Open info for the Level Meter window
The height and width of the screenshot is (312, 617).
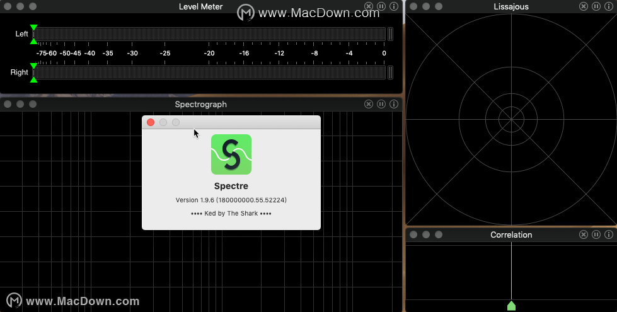[x=393, y=6]
